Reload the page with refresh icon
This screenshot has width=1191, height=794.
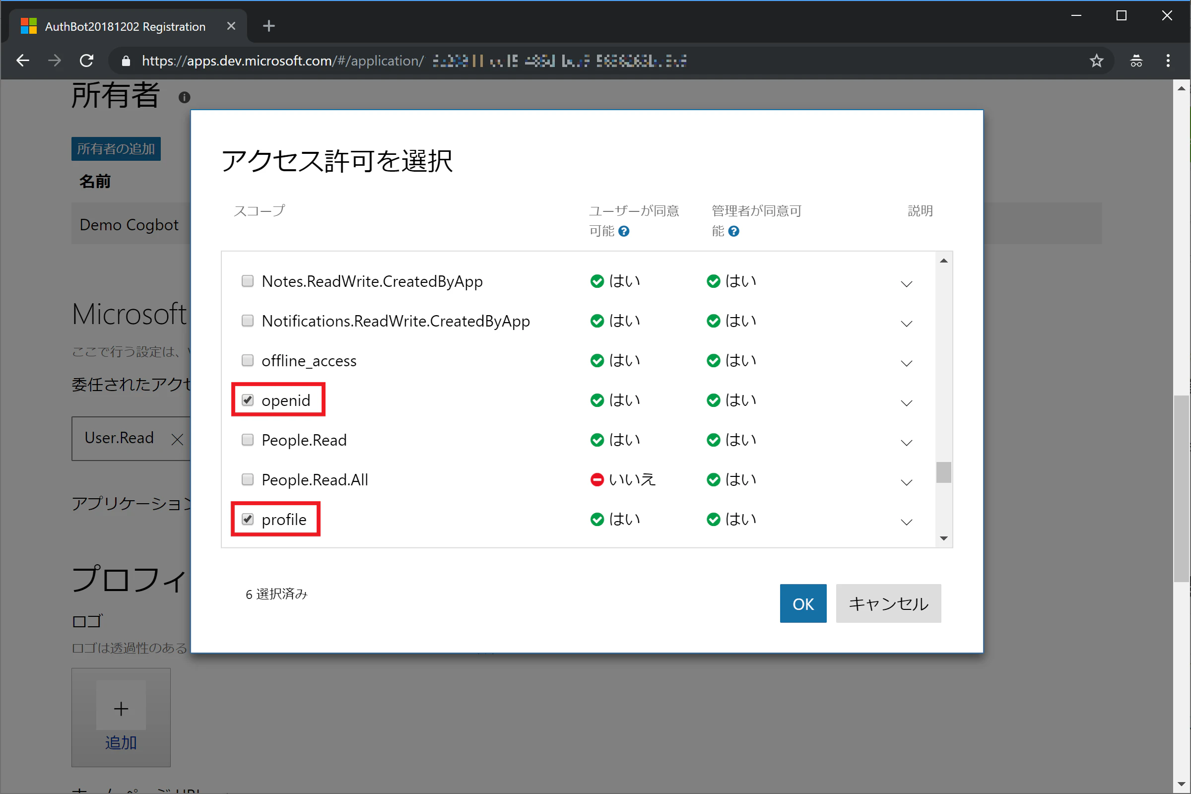pyautogui.click(x=86, y=61)
